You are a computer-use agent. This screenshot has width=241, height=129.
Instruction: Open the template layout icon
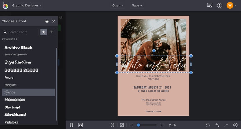pyautogui.click(x=81, y=125)
